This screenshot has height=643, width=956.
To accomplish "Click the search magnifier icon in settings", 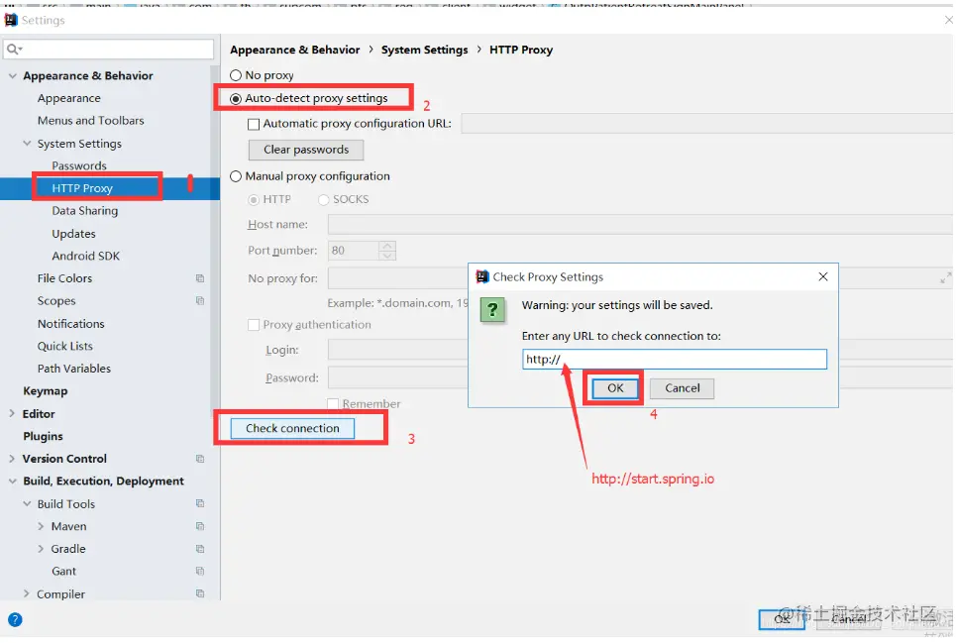I will pos(14,49).
